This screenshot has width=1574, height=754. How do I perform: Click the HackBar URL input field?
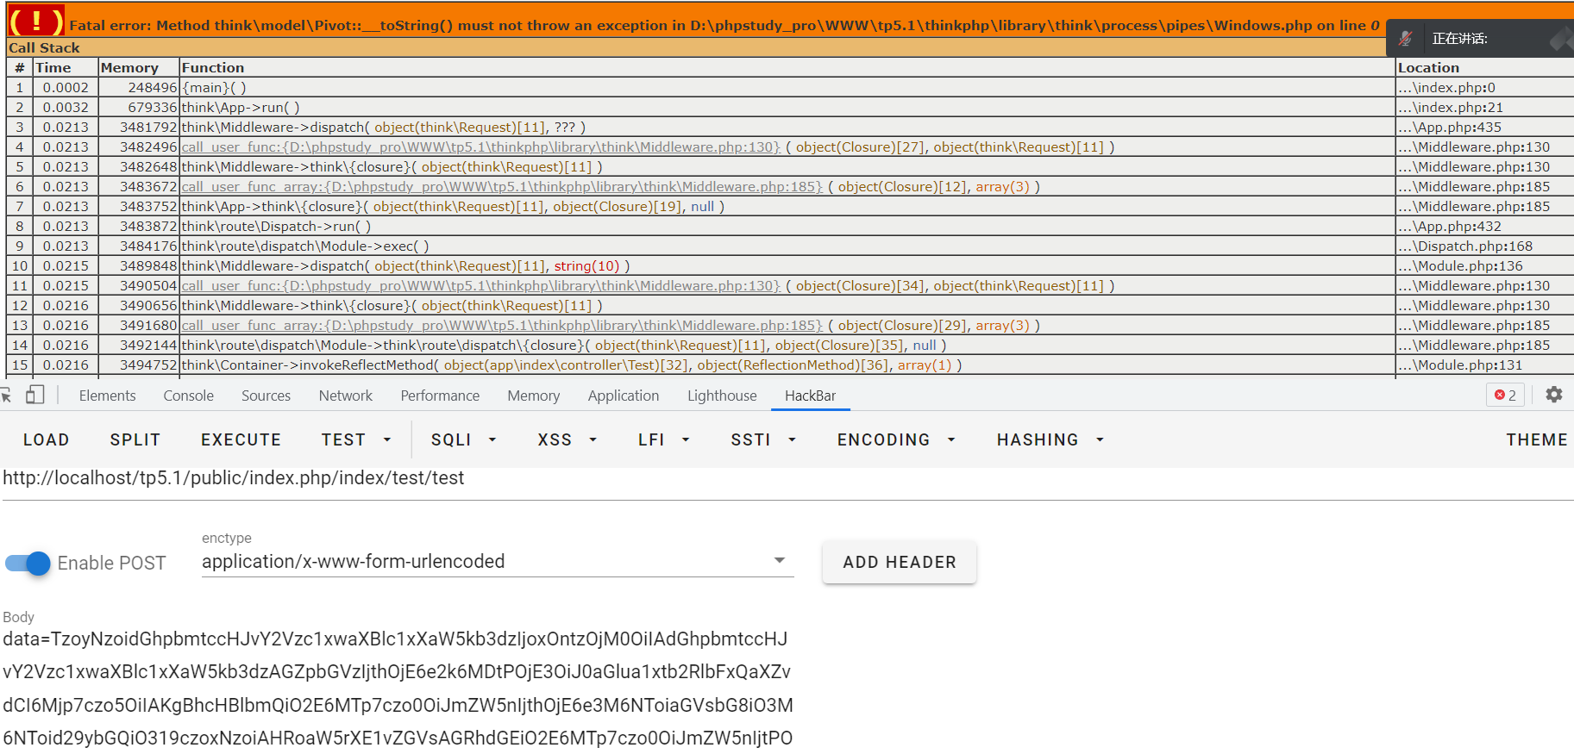pyautogui.click(x=787, y=479)
